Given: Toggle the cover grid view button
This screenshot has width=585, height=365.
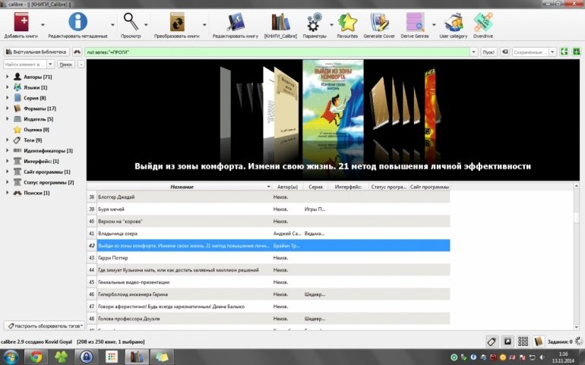Looking at the screenshot, I should click(523, 341).
